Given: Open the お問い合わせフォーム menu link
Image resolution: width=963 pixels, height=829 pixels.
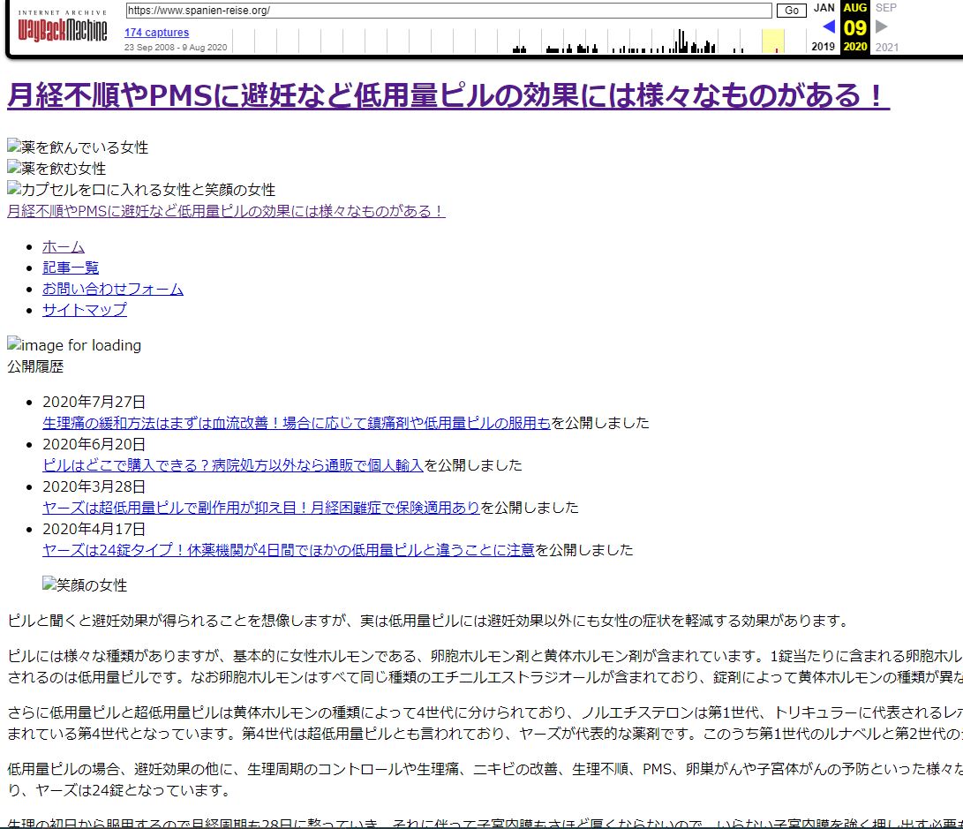Looking at the screenshot, I should pos(113,289).
